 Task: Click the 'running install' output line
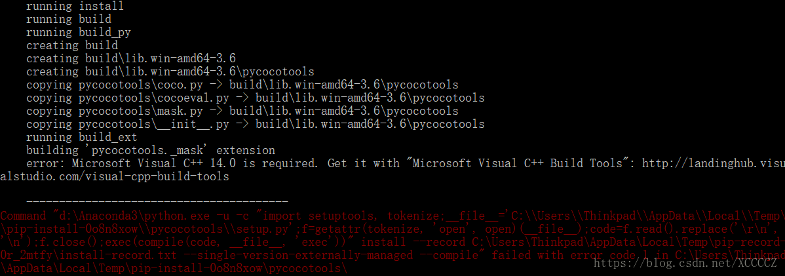tap(75, 7)
